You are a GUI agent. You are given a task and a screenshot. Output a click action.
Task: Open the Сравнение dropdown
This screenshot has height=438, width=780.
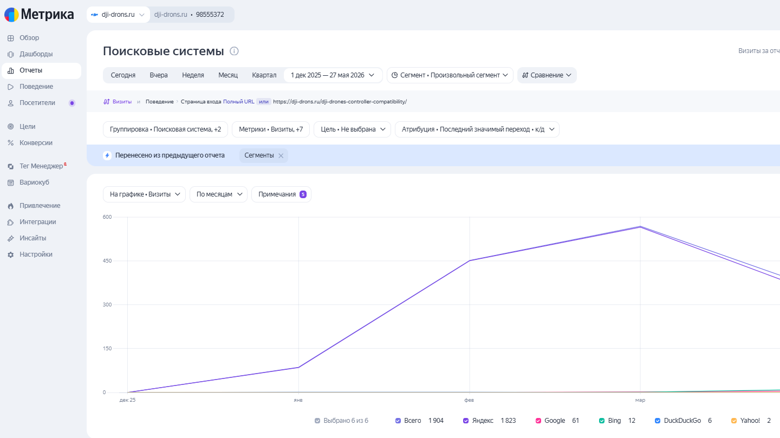coord(547,75)
